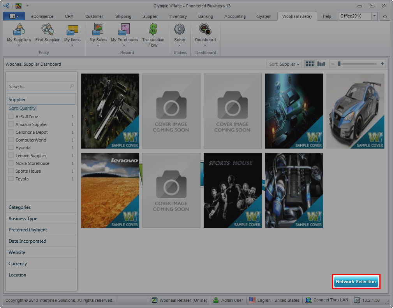
Task: Expand the My Suppliers dropdown arrow
Action: click(19, 45)
